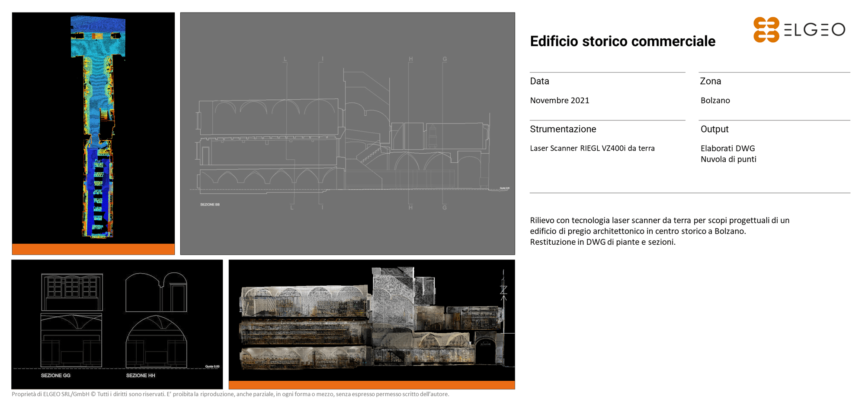Click the 'Laser Scanner RIEGL VZ400i da terra' text
The height and width of the screenshot is (401, 865).
pyautogui.click(x=592, y=148)
